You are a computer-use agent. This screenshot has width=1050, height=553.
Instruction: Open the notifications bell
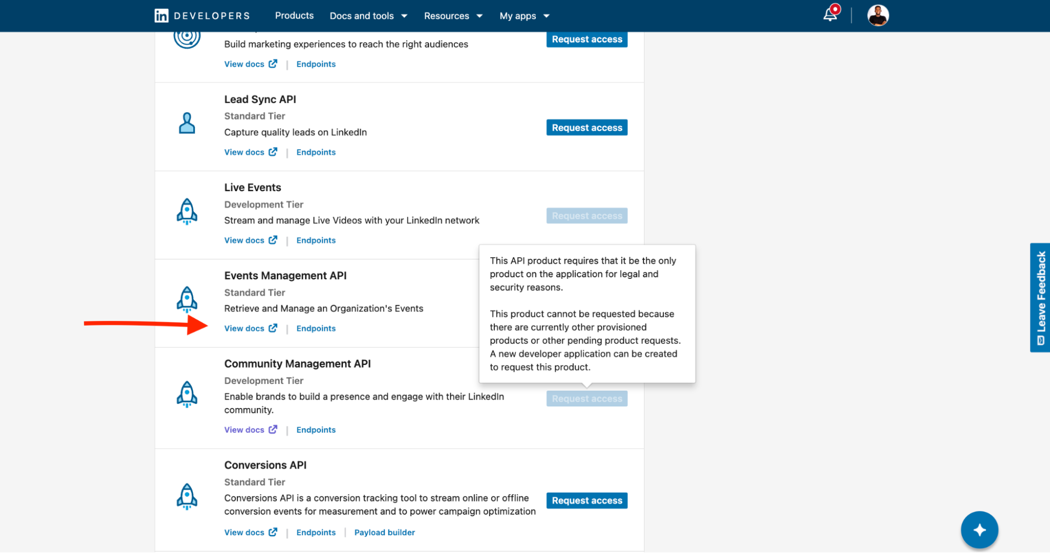[x=830, y=14]
